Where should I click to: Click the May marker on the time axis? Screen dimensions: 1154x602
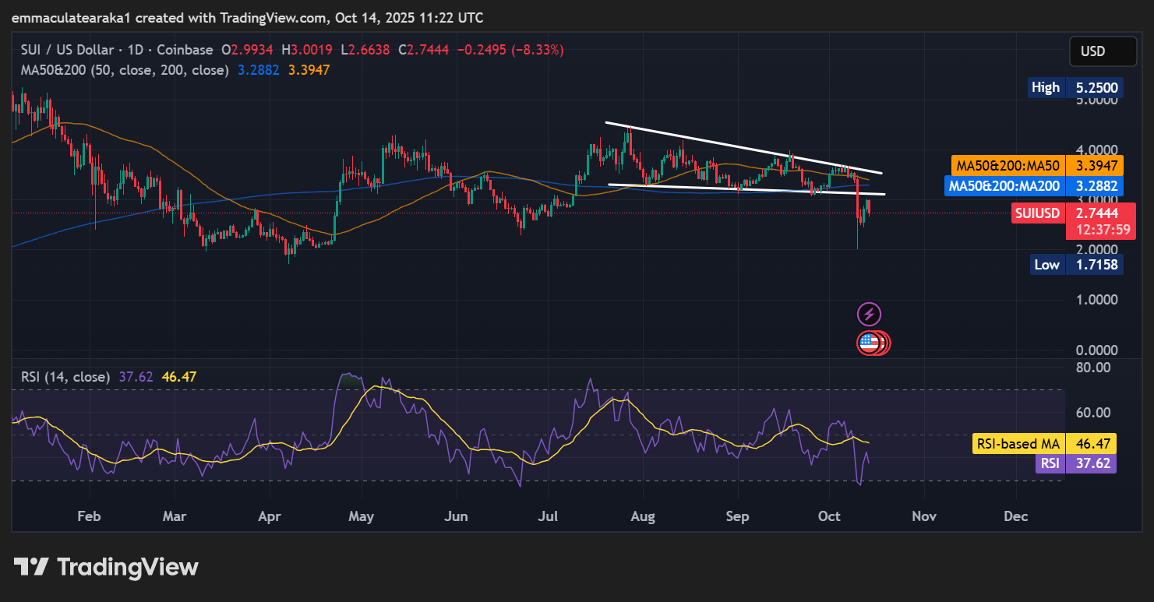(361, 516)
